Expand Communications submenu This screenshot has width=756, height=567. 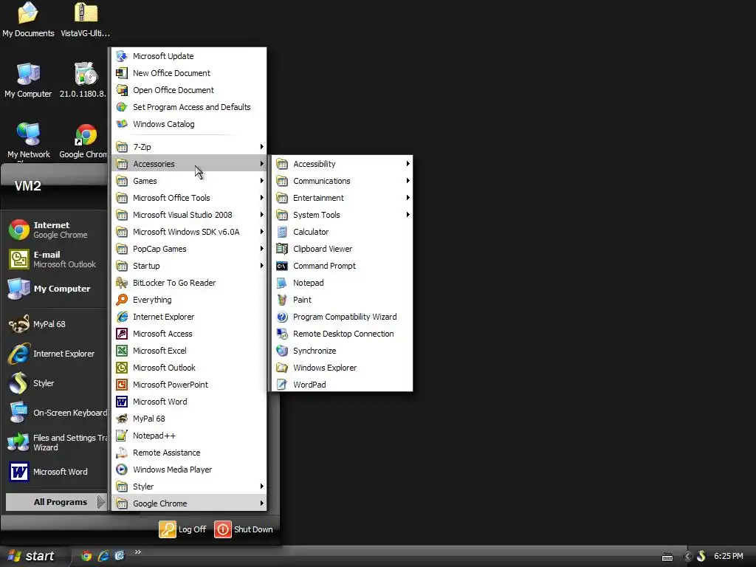point(343,181)
